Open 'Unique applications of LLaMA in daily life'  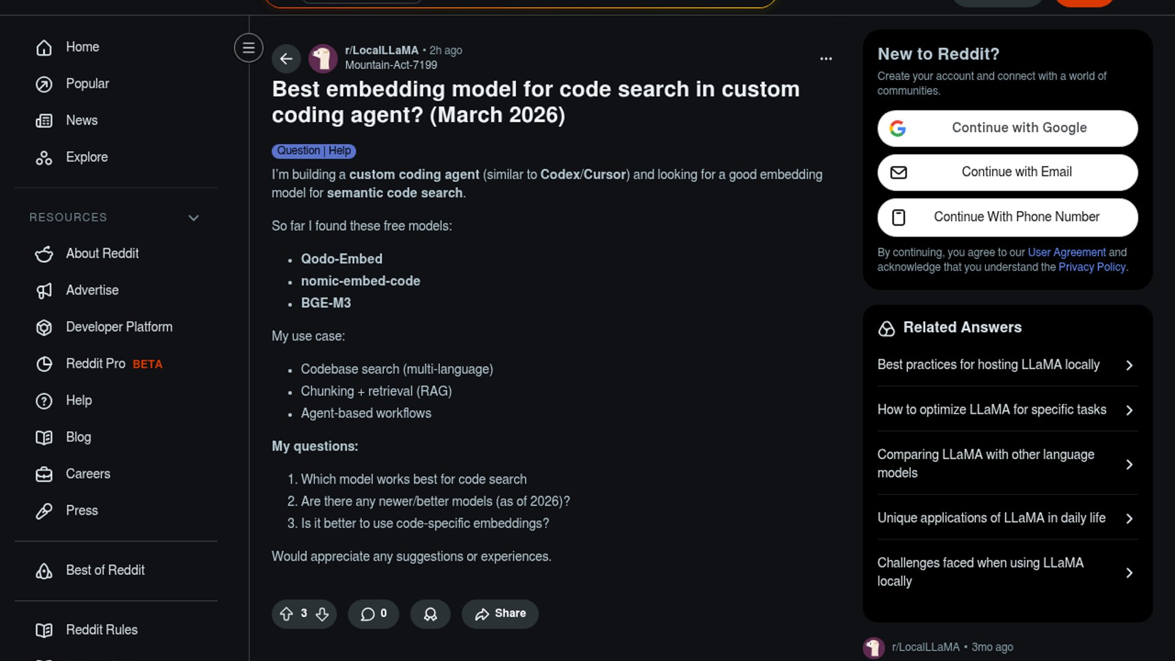pos(1007,518)
